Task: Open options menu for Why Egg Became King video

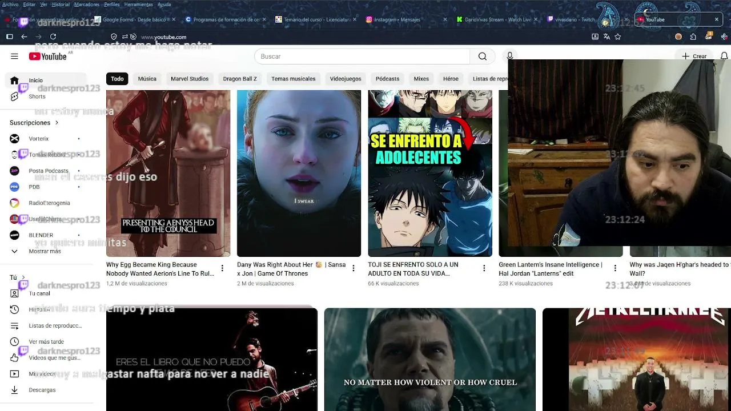Action: pos(222,268)
